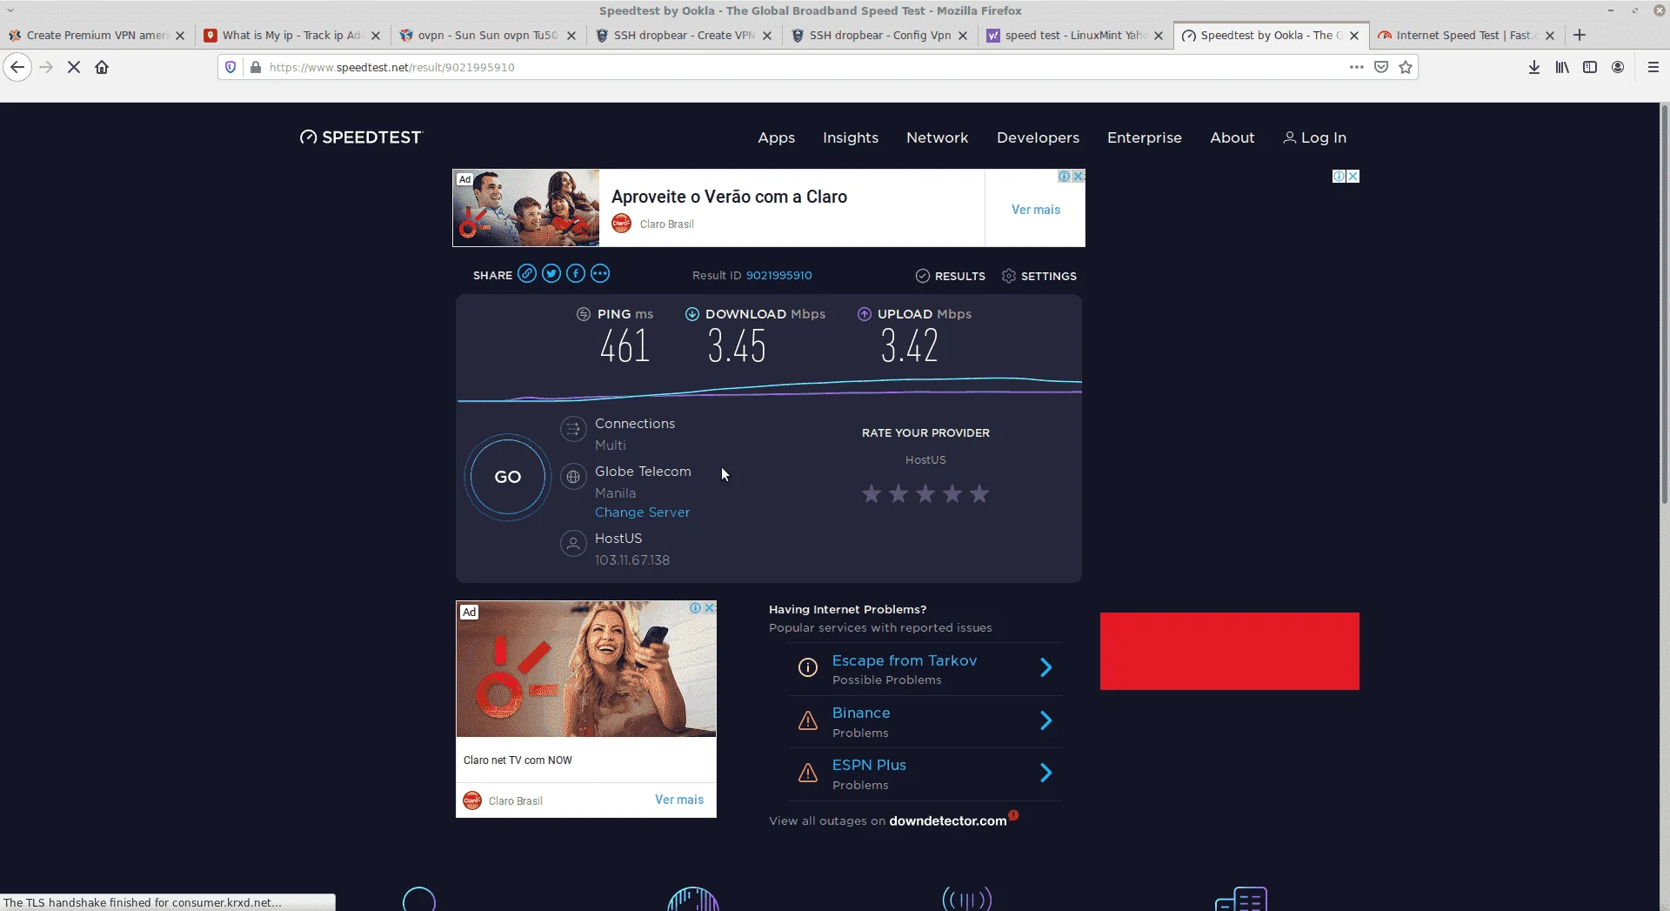
Task: Click the Log In link
Action: [1315, 137]
